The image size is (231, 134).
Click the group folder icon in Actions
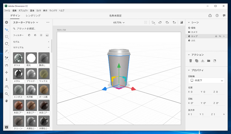point(208,61)
